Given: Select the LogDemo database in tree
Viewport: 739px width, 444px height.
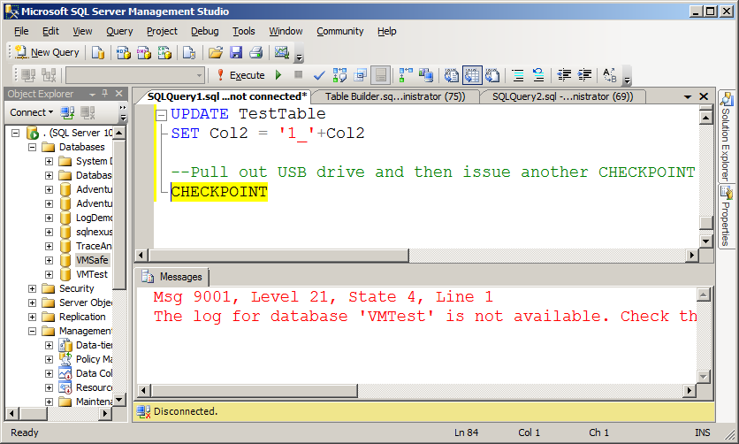Looking at the screenshot, I should [94, 218].
